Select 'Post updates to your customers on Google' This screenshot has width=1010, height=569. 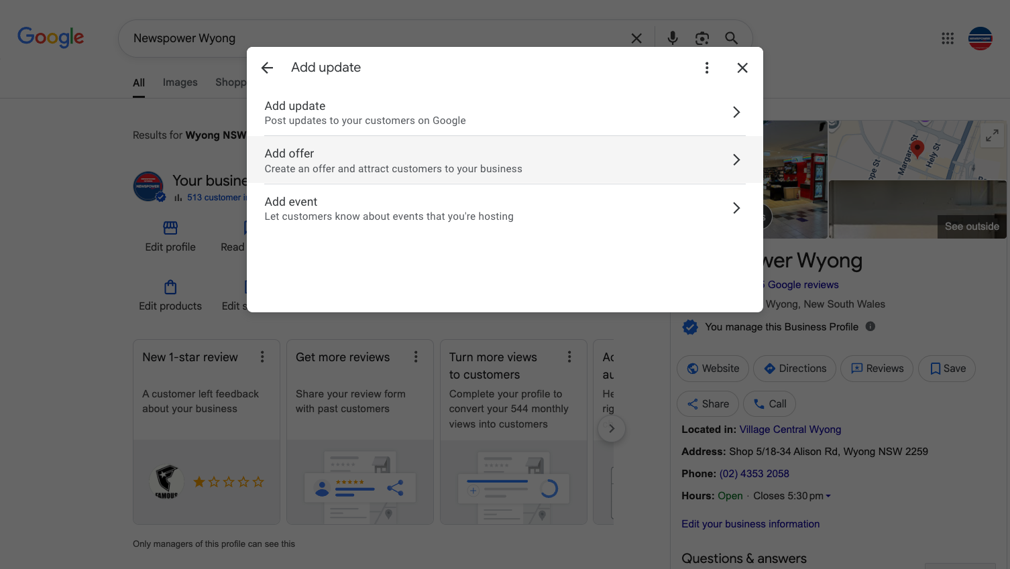coord(365,121)
